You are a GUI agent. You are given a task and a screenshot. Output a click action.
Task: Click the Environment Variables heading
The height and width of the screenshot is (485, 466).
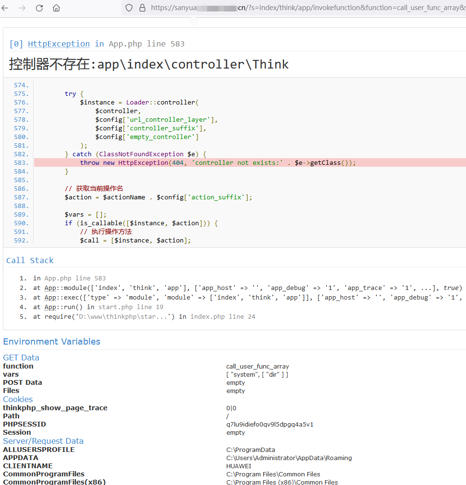[52, 342]
